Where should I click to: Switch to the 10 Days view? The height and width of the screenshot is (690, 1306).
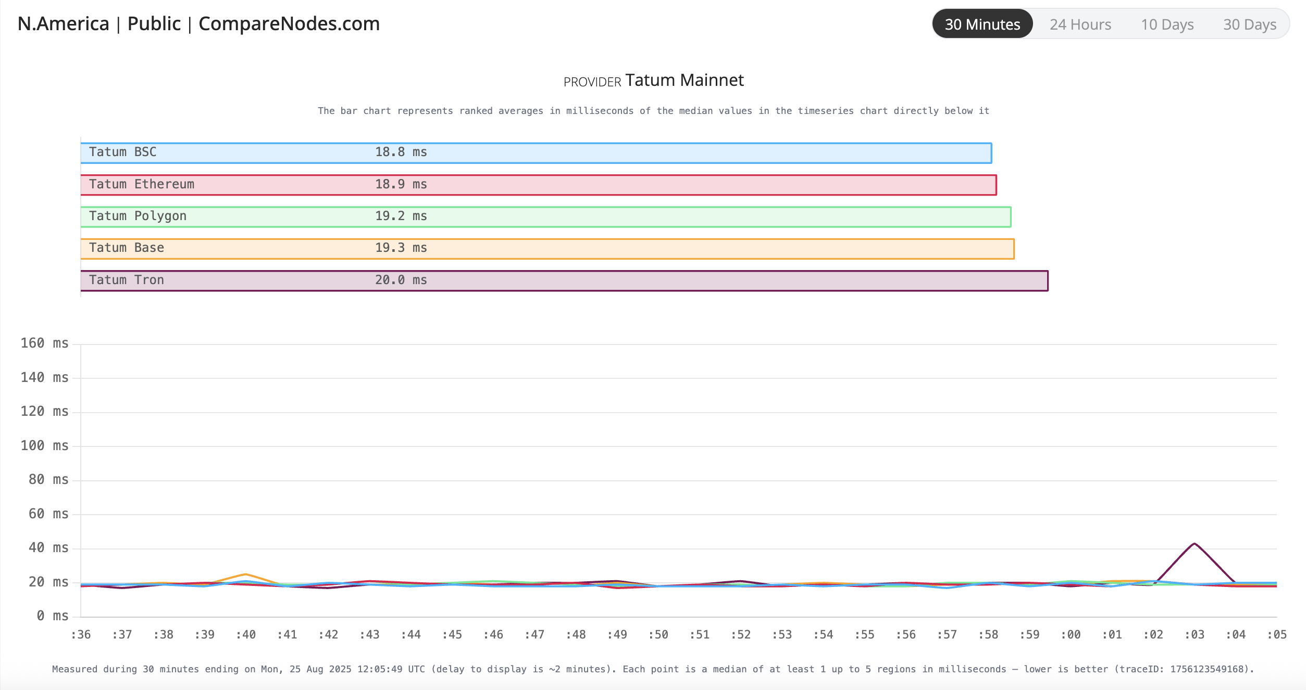tap(1167, 24)
